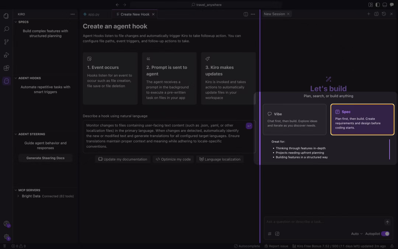This screenshot has width=398, height=249.
Task: Click the remote indicator in status bar
Action: tap(4, 246)
